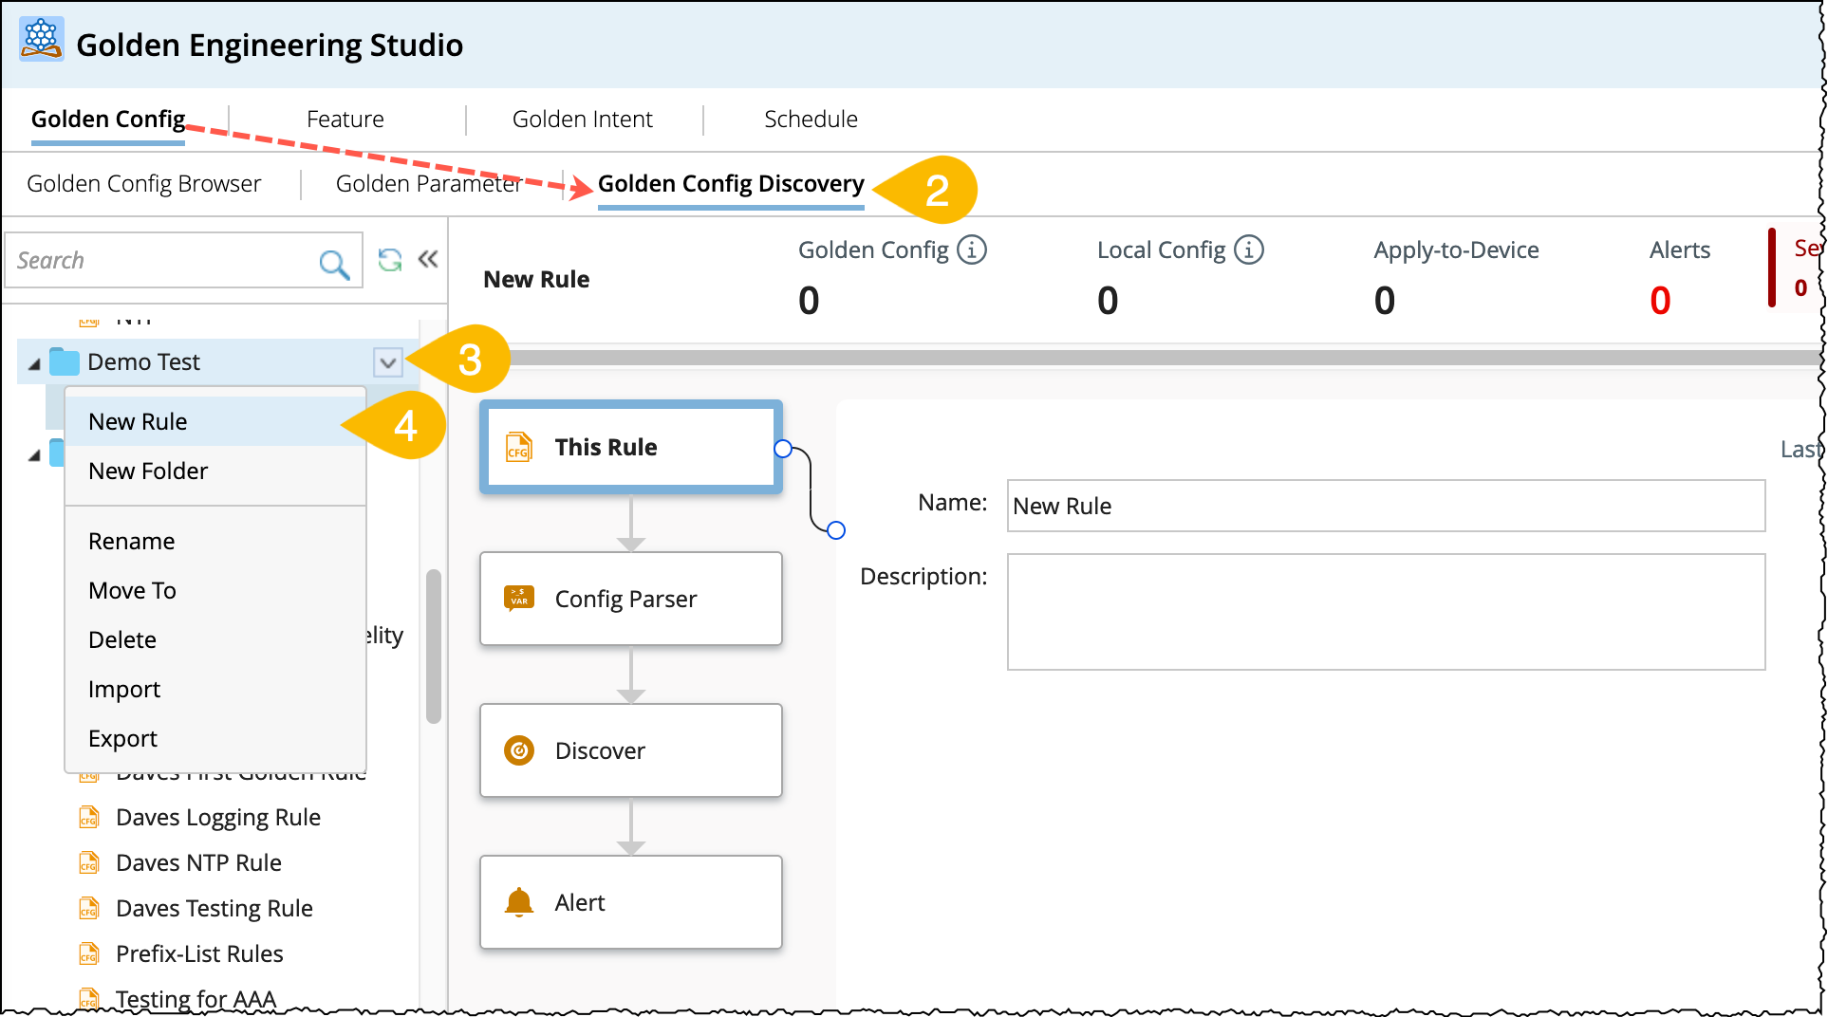1828x1017 pixels.
Task: Open the Demo Test folder dropdown arrow
Action: 387,362
